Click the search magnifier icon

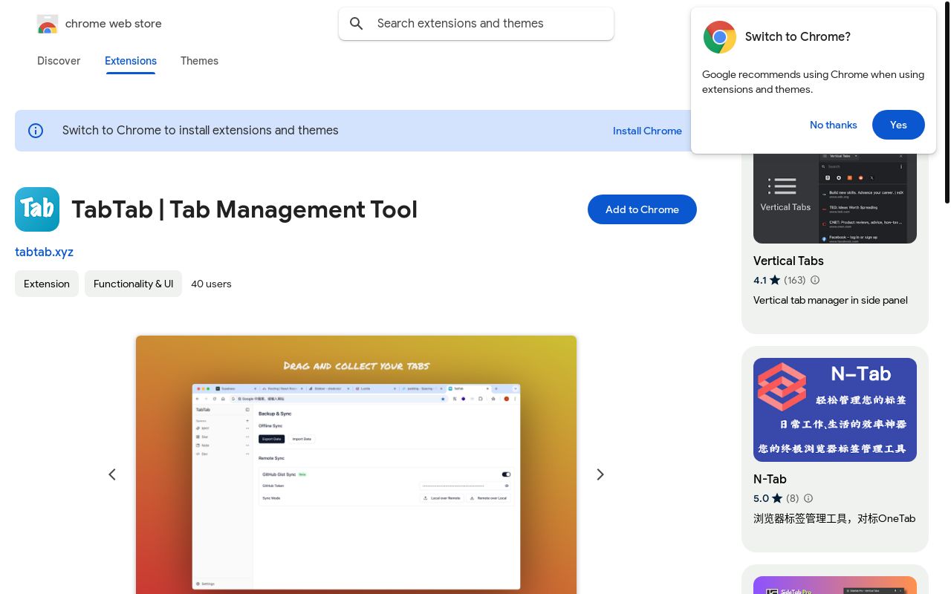357,24
